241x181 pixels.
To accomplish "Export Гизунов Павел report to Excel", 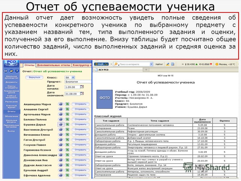I will [x=67, y=145].
